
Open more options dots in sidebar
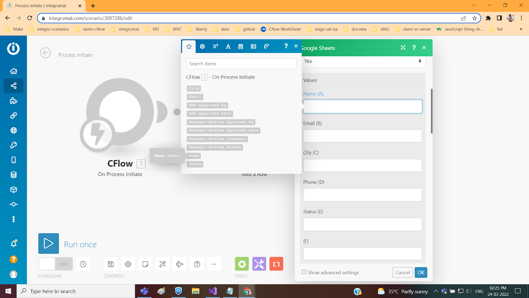point(14,219)
